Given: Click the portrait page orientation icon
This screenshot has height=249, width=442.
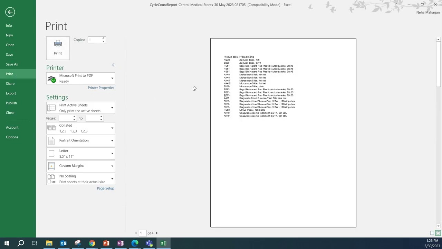Looking at the screenshot, I should 51,141.
